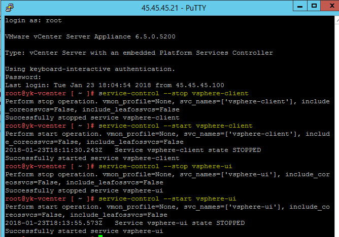Click the '--stop vsphere-client' command text

tap(174, 93)
